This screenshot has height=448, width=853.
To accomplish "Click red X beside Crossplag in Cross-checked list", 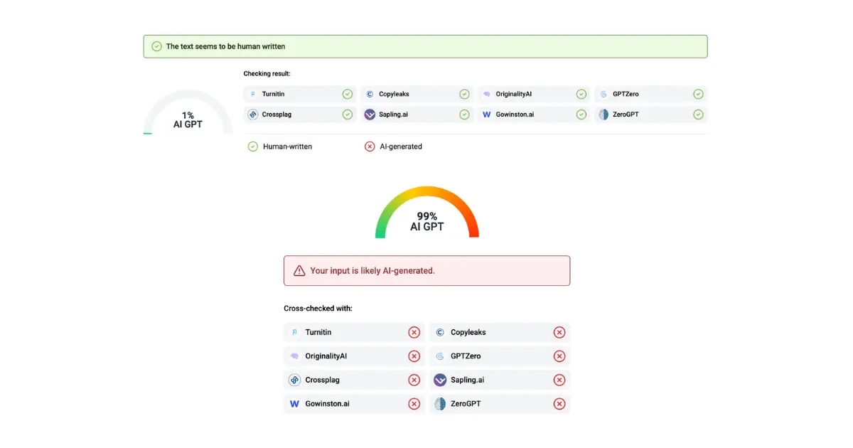I will click(414, 380).
